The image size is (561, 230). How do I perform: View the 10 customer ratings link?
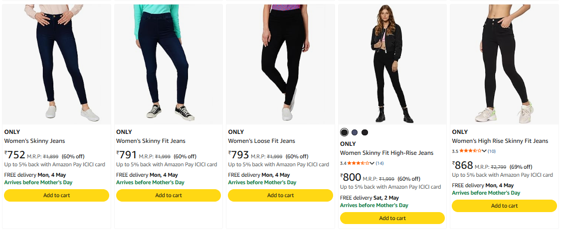click(x=492, y=151)
